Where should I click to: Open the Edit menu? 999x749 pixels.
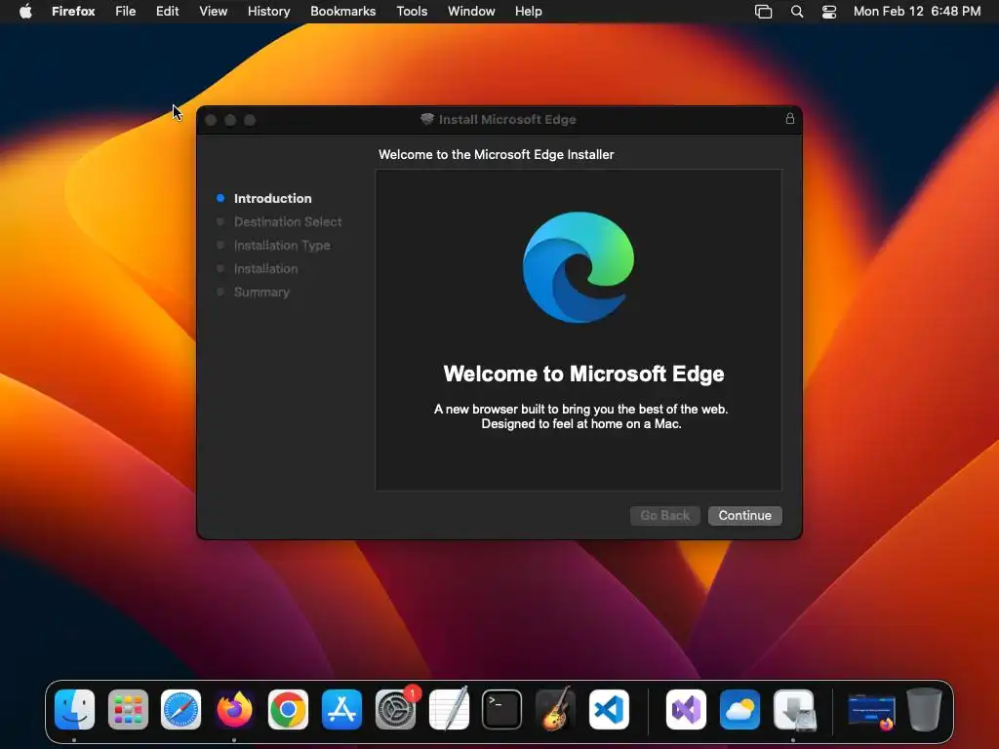[168, 11]
